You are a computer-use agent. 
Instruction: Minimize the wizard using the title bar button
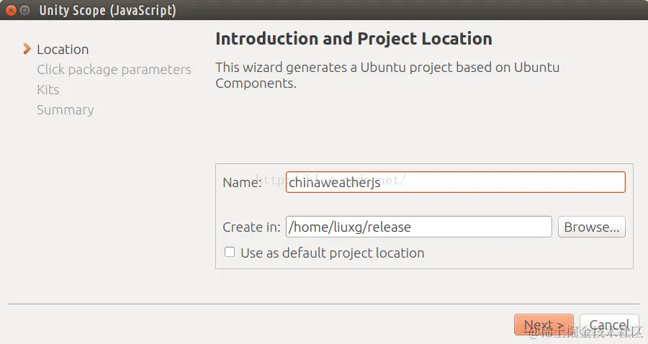point(25,10)
